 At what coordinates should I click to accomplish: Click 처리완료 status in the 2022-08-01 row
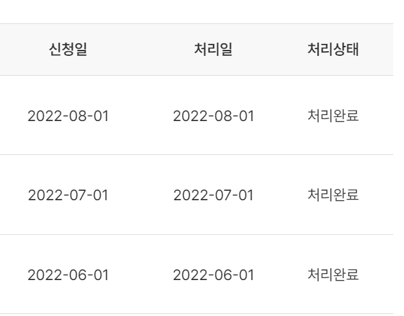(x=333, y=116)
